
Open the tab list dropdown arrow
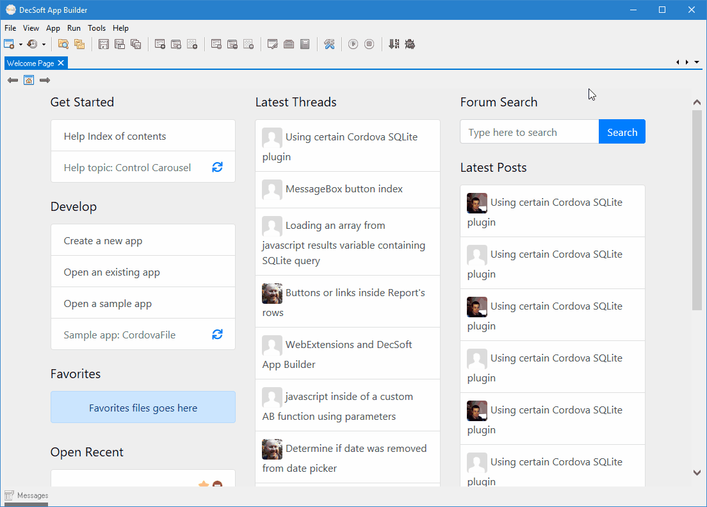697,62
